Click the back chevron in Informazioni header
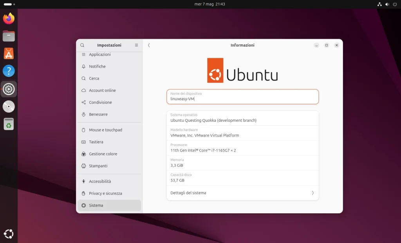Image resolution: width=401 pixels, height=243 pixels. point(149,45)
